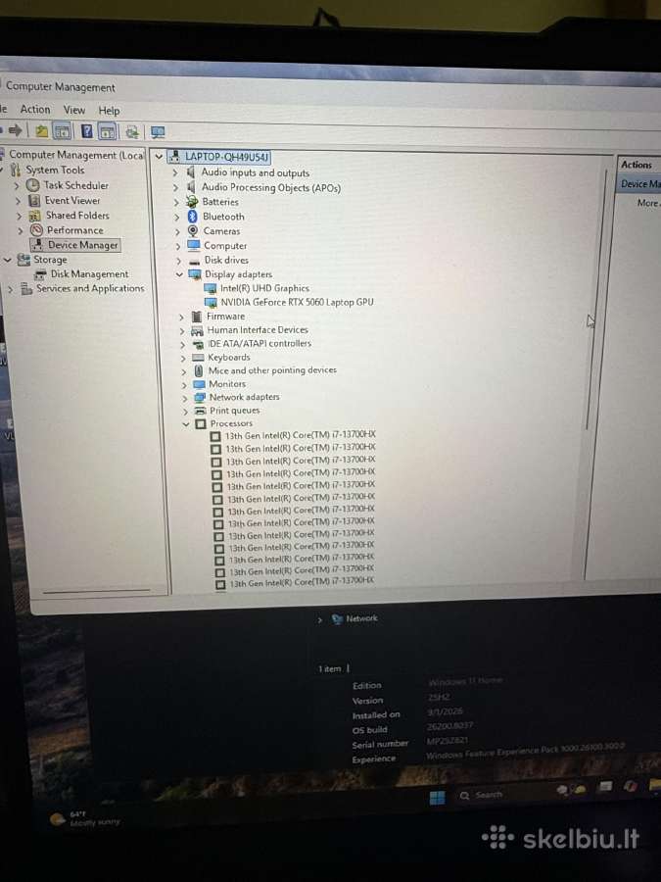Click the monitor Scan for hardware changes icon
The width and height of the screenshot is (661, 882).
(x=158, y=132)
